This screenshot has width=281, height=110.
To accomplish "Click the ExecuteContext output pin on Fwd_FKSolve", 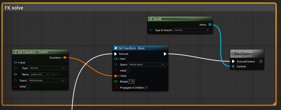I will coord(261,61).
